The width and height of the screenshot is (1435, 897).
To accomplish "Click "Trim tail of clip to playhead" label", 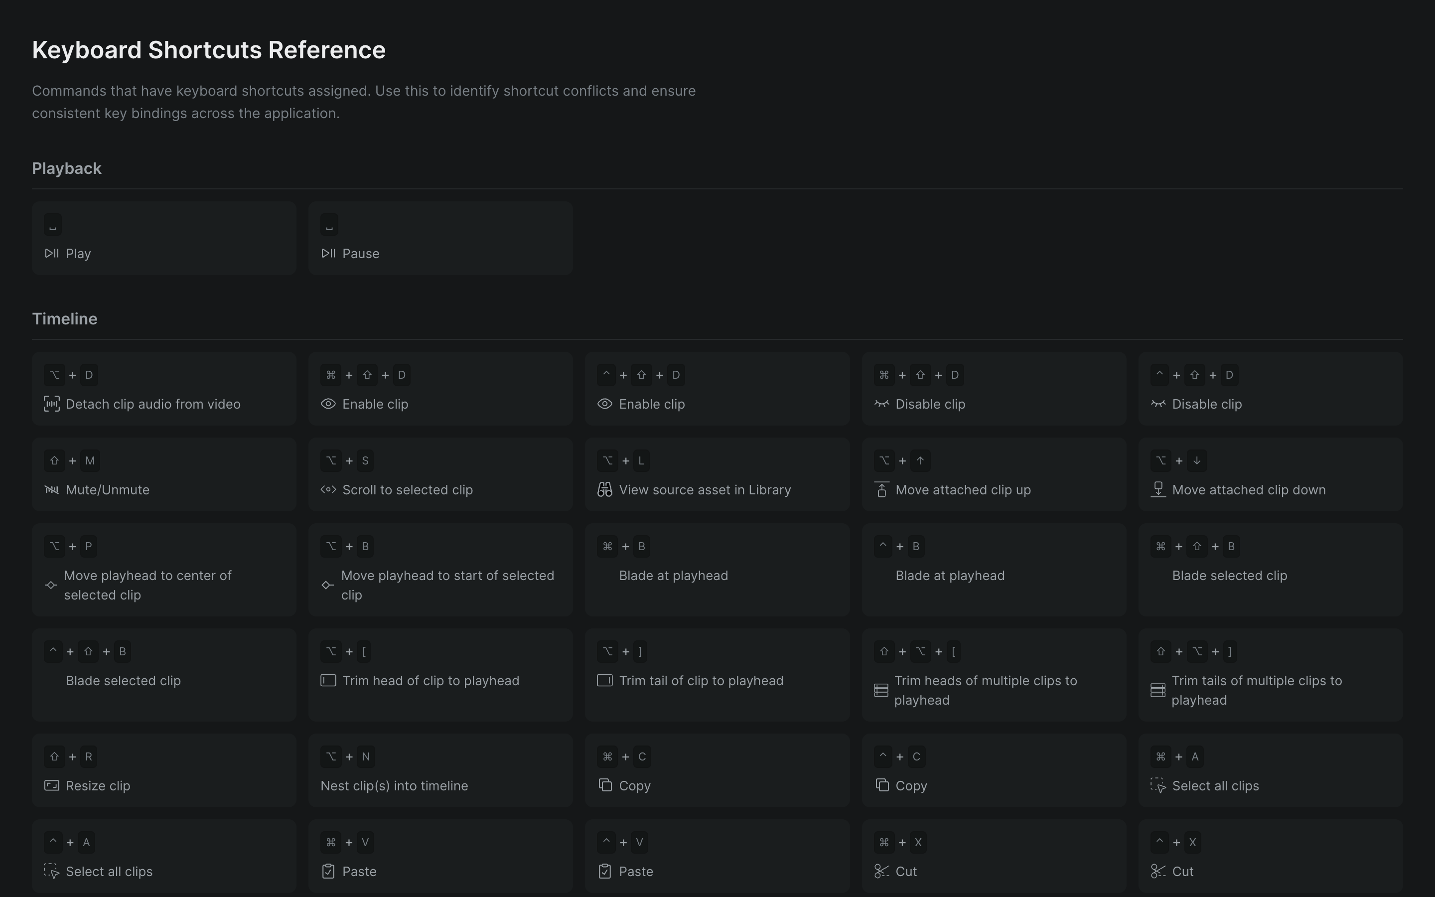I will tap(702, 680).
